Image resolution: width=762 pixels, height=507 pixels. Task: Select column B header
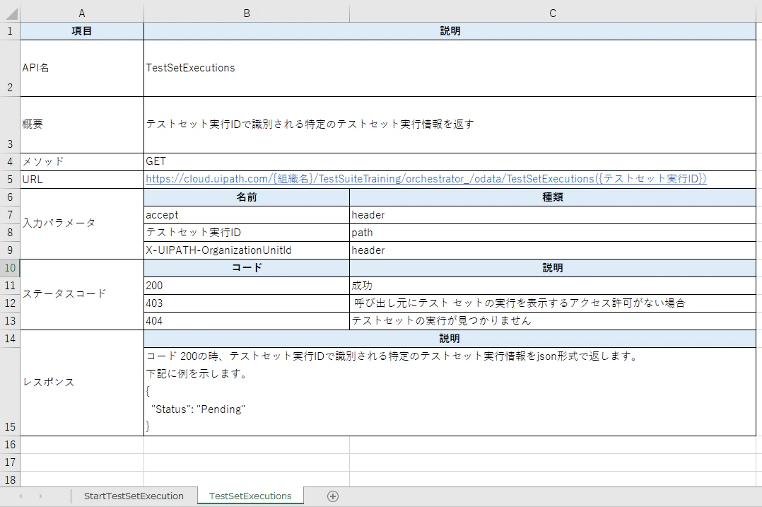point(247,13)
